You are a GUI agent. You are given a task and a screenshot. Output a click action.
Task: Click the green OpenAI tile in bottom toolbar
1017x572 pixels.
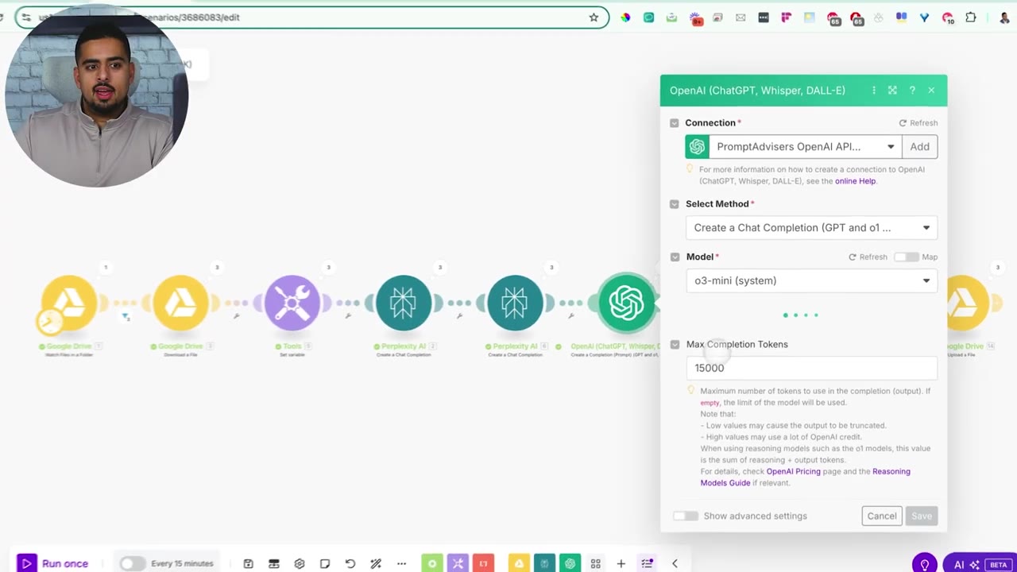coord(570,563)
